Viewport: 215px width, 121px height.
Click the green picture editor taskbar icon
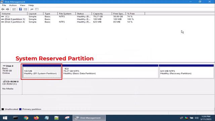pyautogui.click(x=57, y=118)
